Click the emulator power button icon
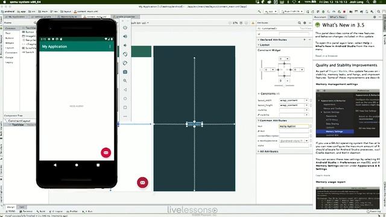This screenshot has width=386, height=217. (x=125, y=28)
